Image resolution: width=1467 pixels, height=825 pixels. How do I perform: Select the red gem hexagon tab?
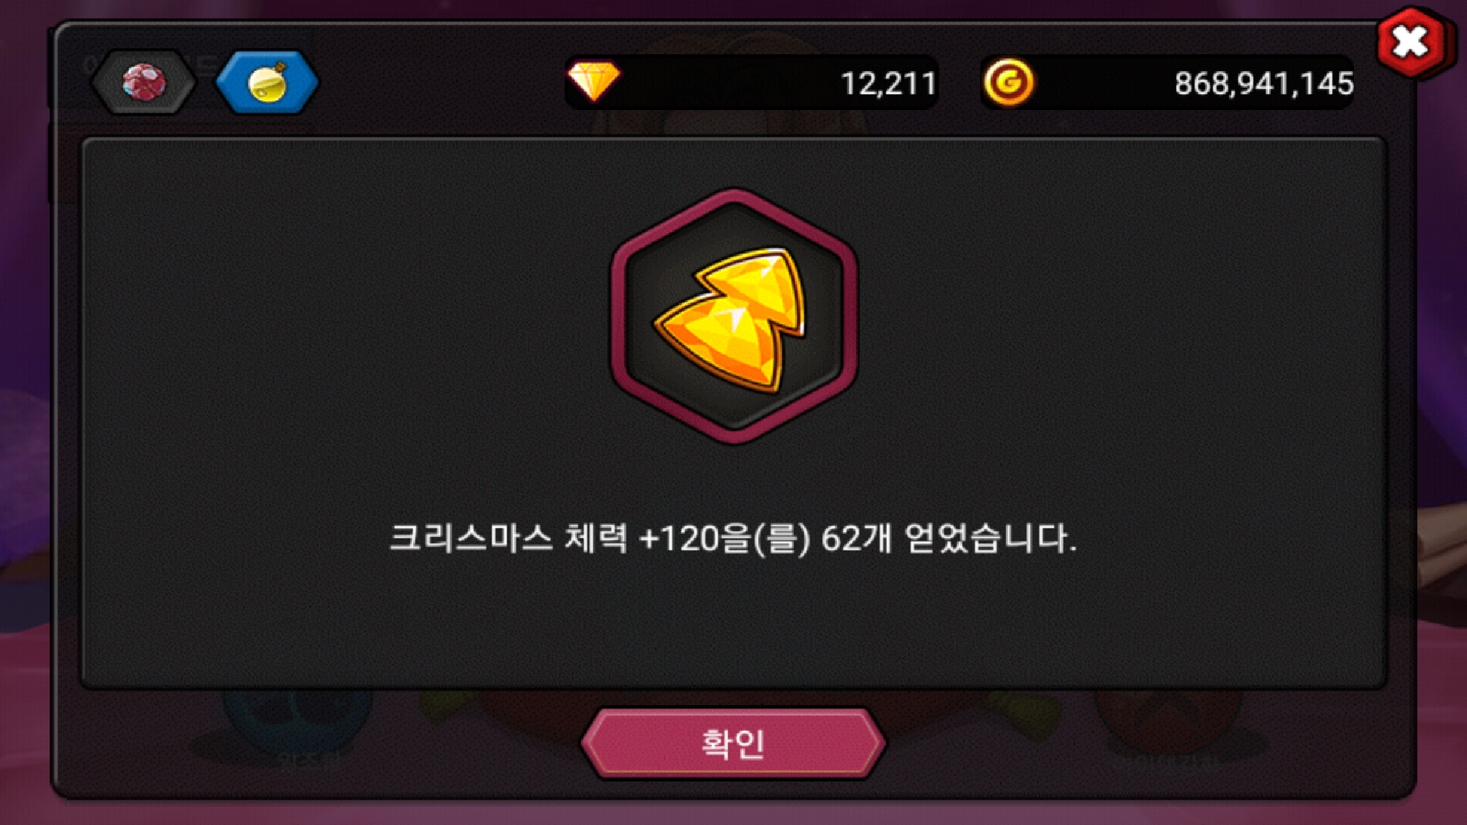coord(143,82)
